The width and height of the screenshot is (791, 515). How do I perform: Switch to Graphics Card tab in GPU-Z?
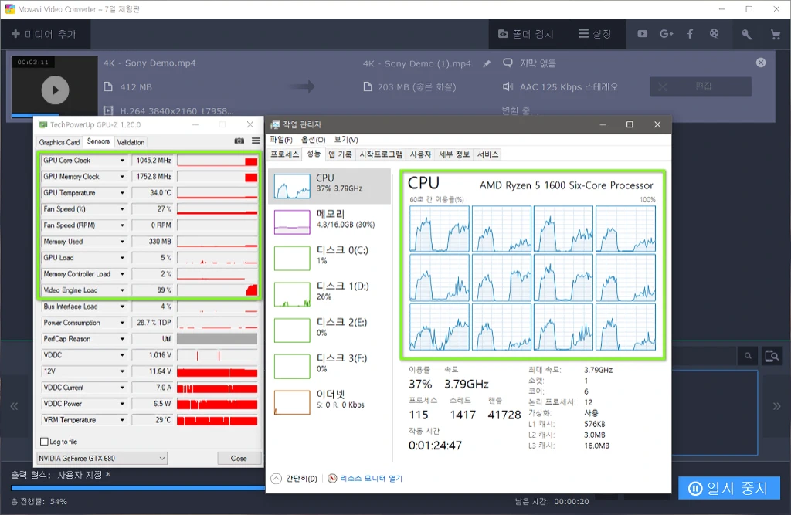click(59, 142)
